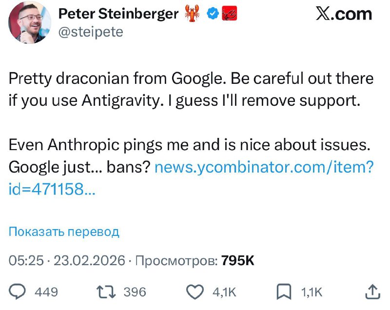Screen dimensions: 390x310
Task: Like the tweet
Action: coord(195,291)
